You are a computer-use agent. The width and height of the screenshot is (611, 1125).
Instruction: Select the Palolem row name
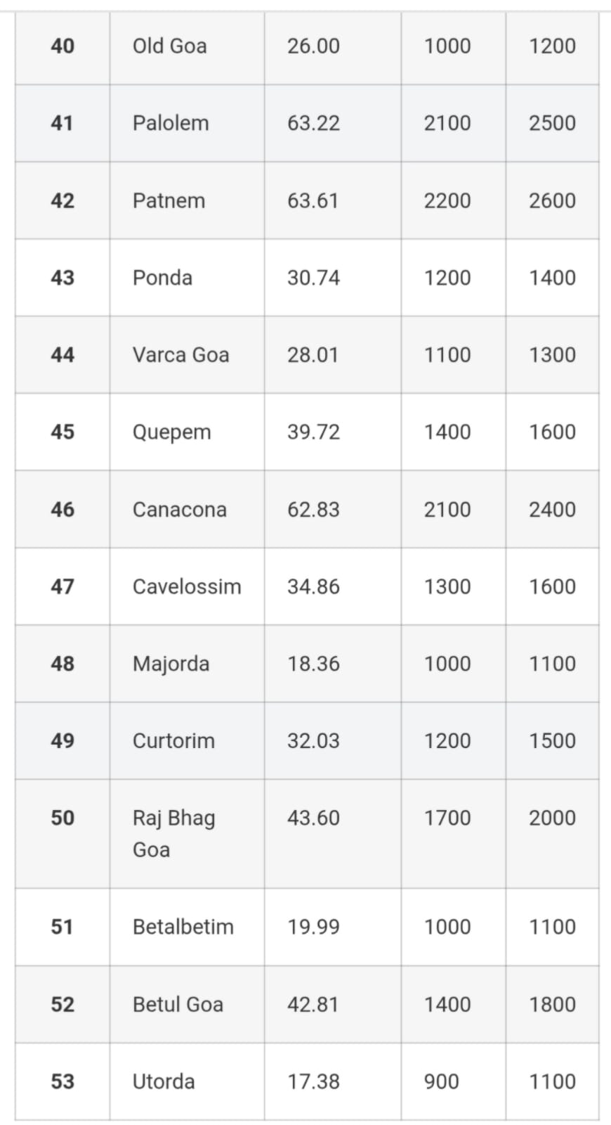[171, 123]
